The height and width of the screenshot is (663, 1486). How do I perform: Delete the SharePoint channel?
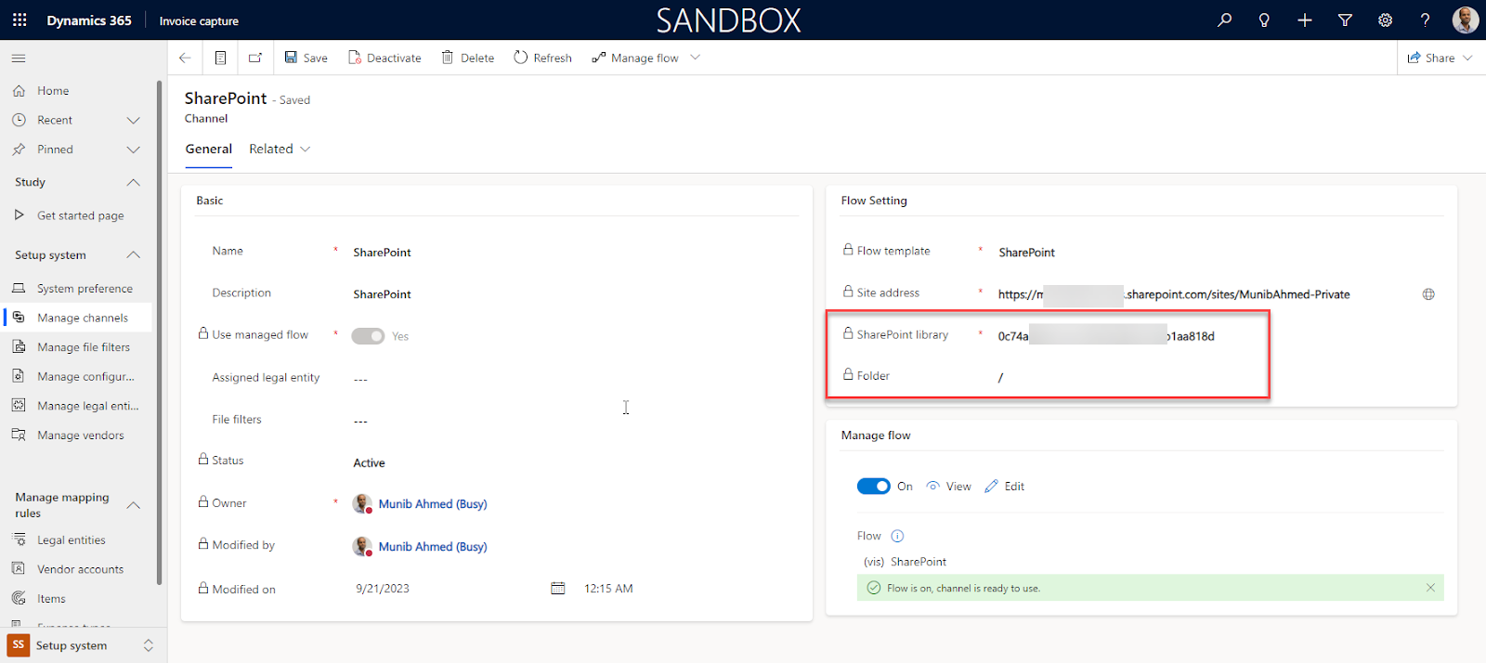coord(467,58)
